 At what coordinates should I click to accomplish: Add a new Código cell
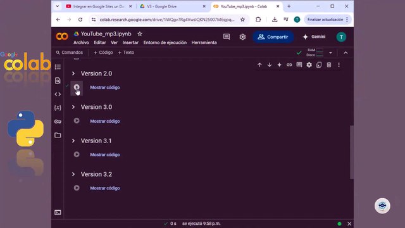point(103,53)
